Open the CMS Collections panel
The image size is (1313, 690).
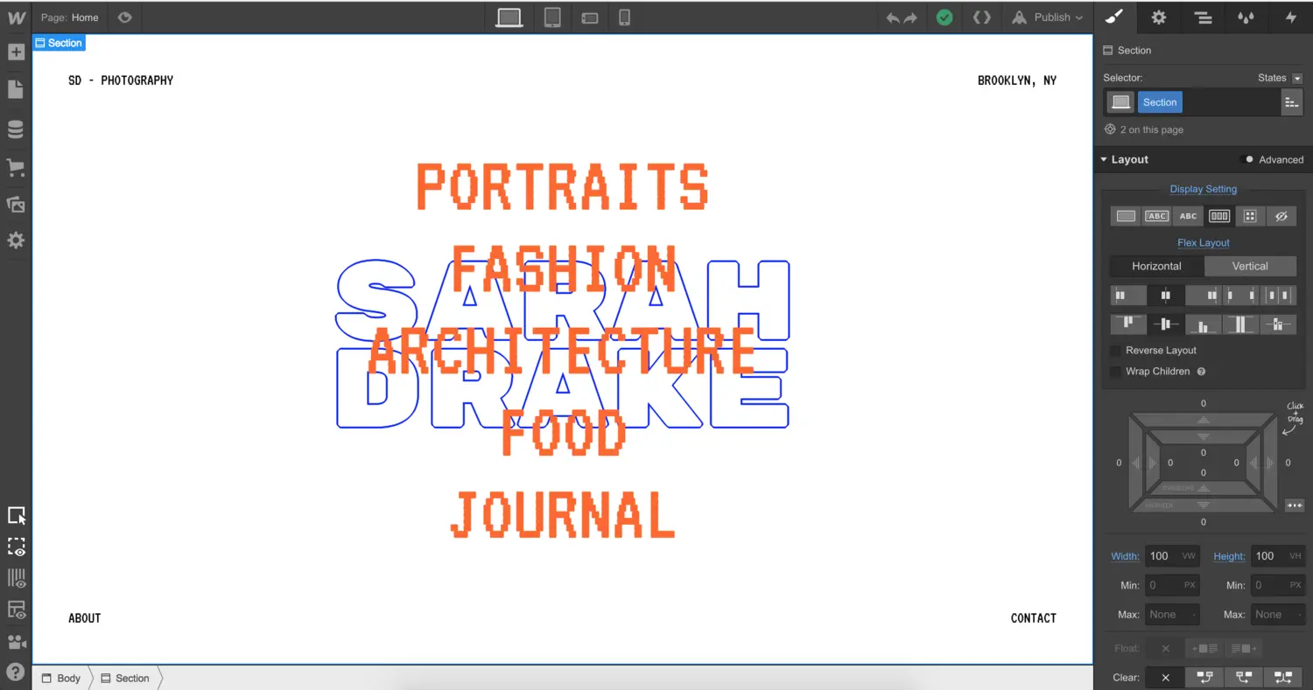[16, 129]
